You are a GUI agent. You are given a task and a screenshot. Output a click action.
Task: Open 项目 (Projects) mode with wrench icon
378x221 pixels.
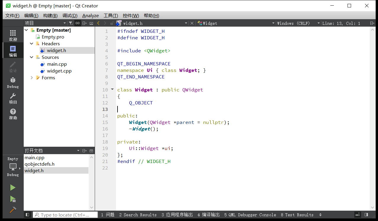(13, 98)
